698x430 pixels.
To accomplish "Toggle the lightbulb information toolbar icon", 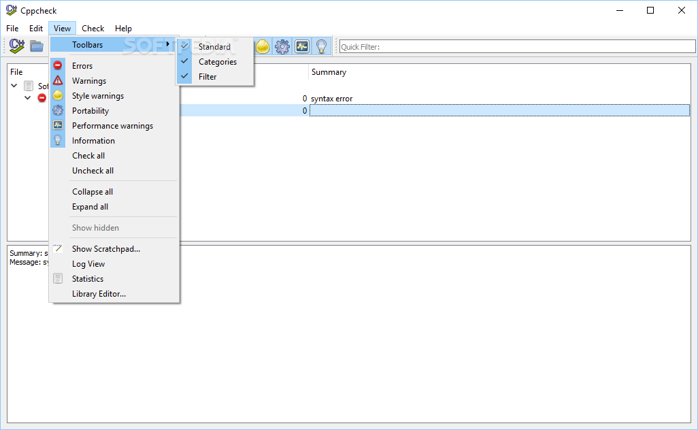I will (321, 46).
